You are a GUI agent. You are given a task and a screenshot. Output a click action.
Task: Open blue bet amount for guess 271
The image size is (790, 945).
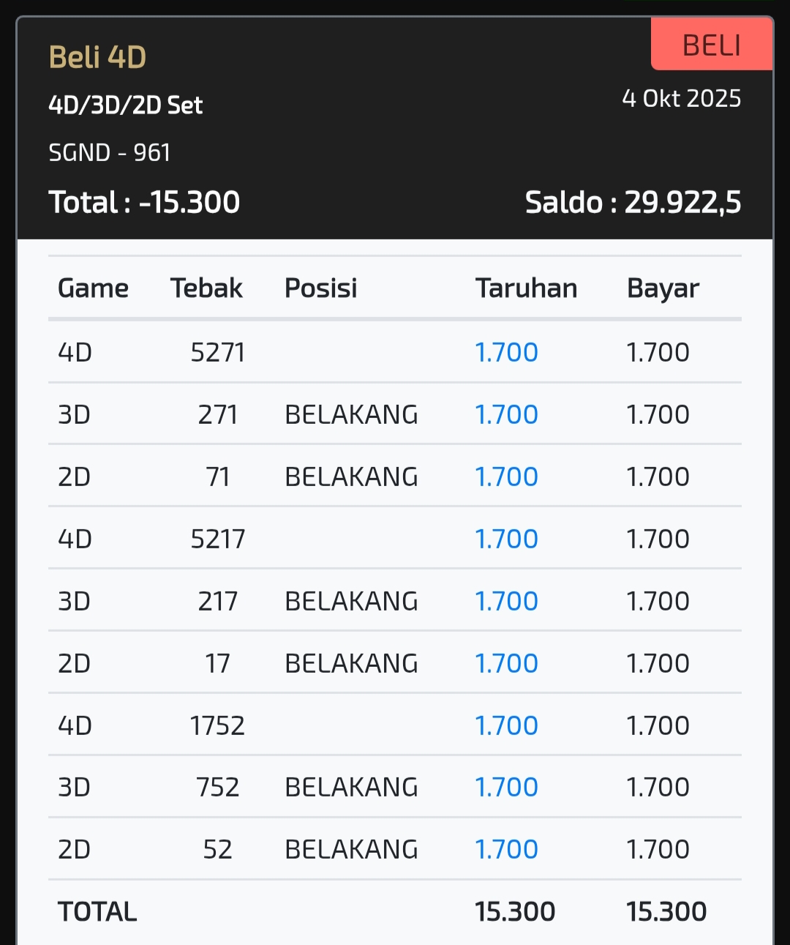click(x=506, y=414)
